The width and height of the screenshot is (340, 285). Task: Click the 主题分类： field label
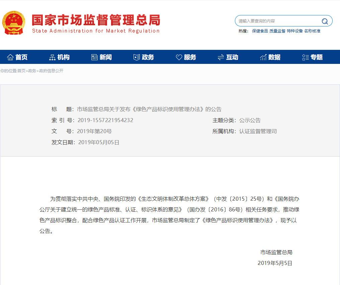coord(225,120)
